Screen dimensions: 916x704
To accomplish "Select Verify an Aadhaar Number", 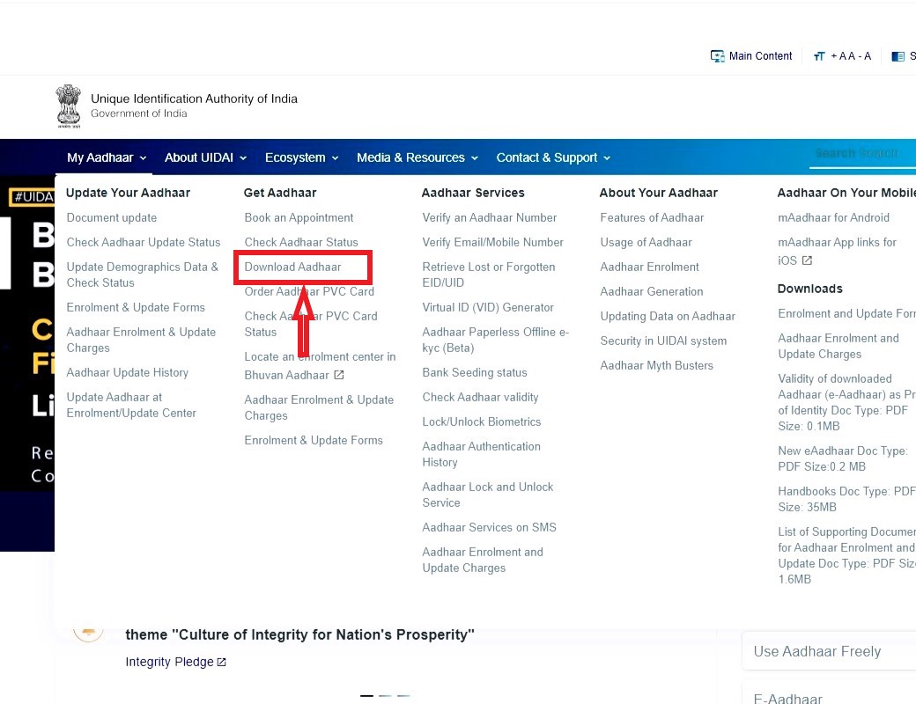I will click(x=490, y=217).
